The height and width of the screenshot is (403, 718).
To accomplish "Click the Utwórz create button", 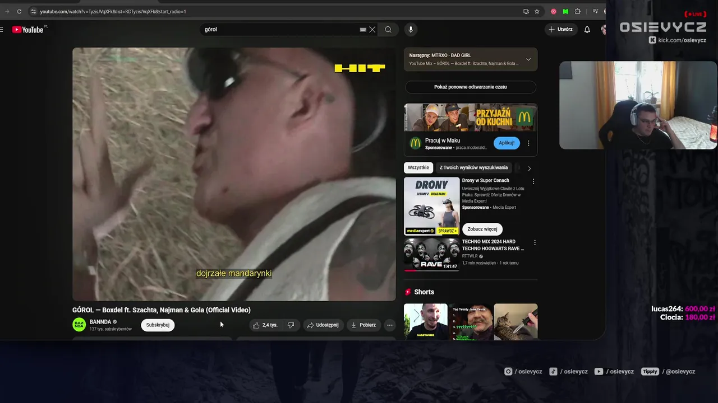I will [561, 29].
